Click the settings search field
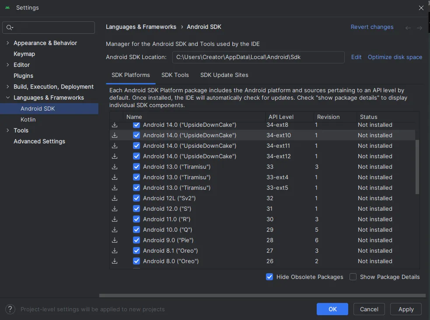Viewport: 430px width, 320px height. tap(49, 28)
